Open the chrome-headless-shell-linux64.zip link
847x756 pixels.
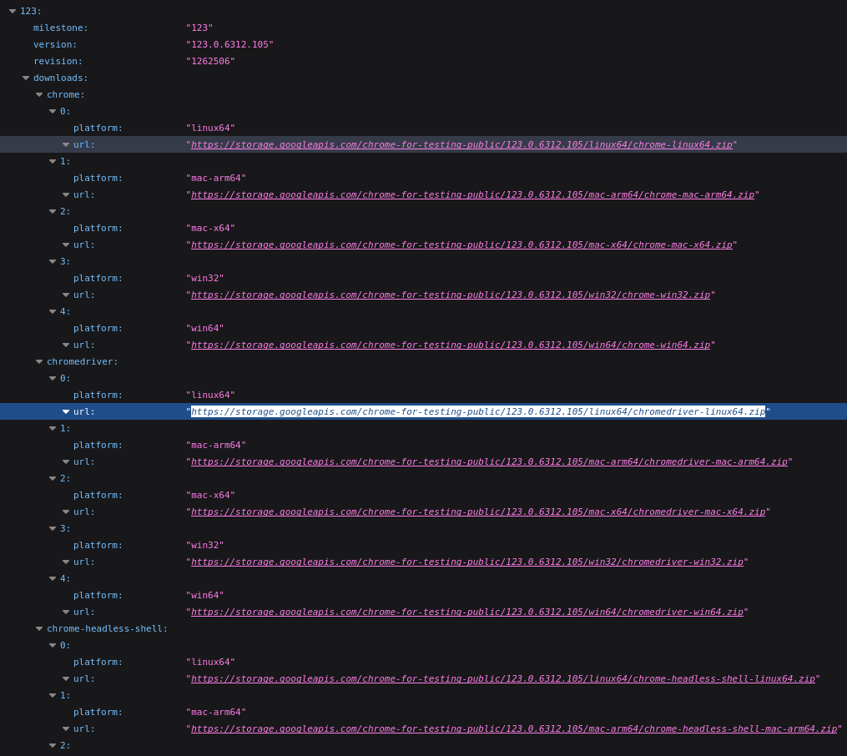503,679
